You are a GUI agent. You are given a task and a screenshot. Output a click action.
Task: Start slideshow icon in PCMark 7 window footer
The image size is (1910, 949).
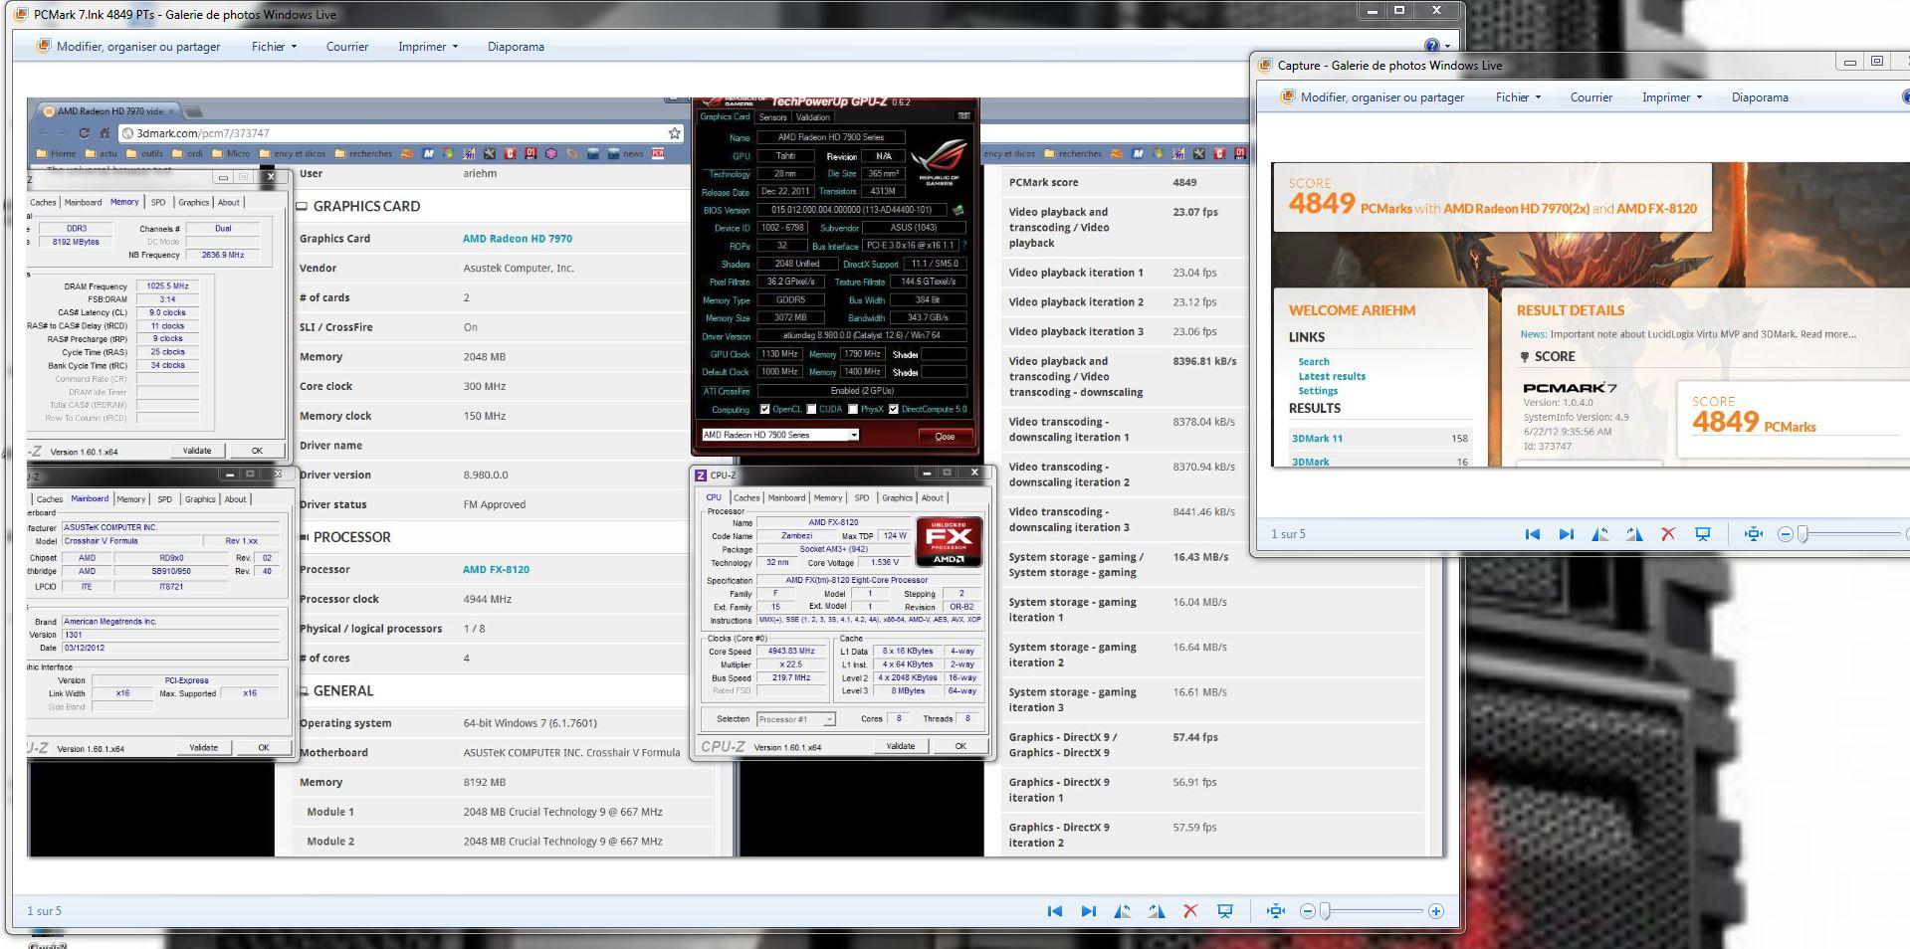pyautogui.click(x=1225, y=911)
